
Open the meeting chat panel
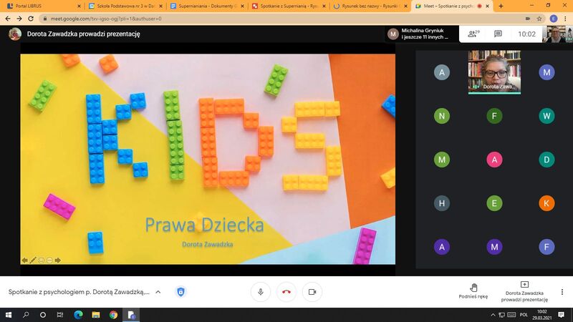498,34
